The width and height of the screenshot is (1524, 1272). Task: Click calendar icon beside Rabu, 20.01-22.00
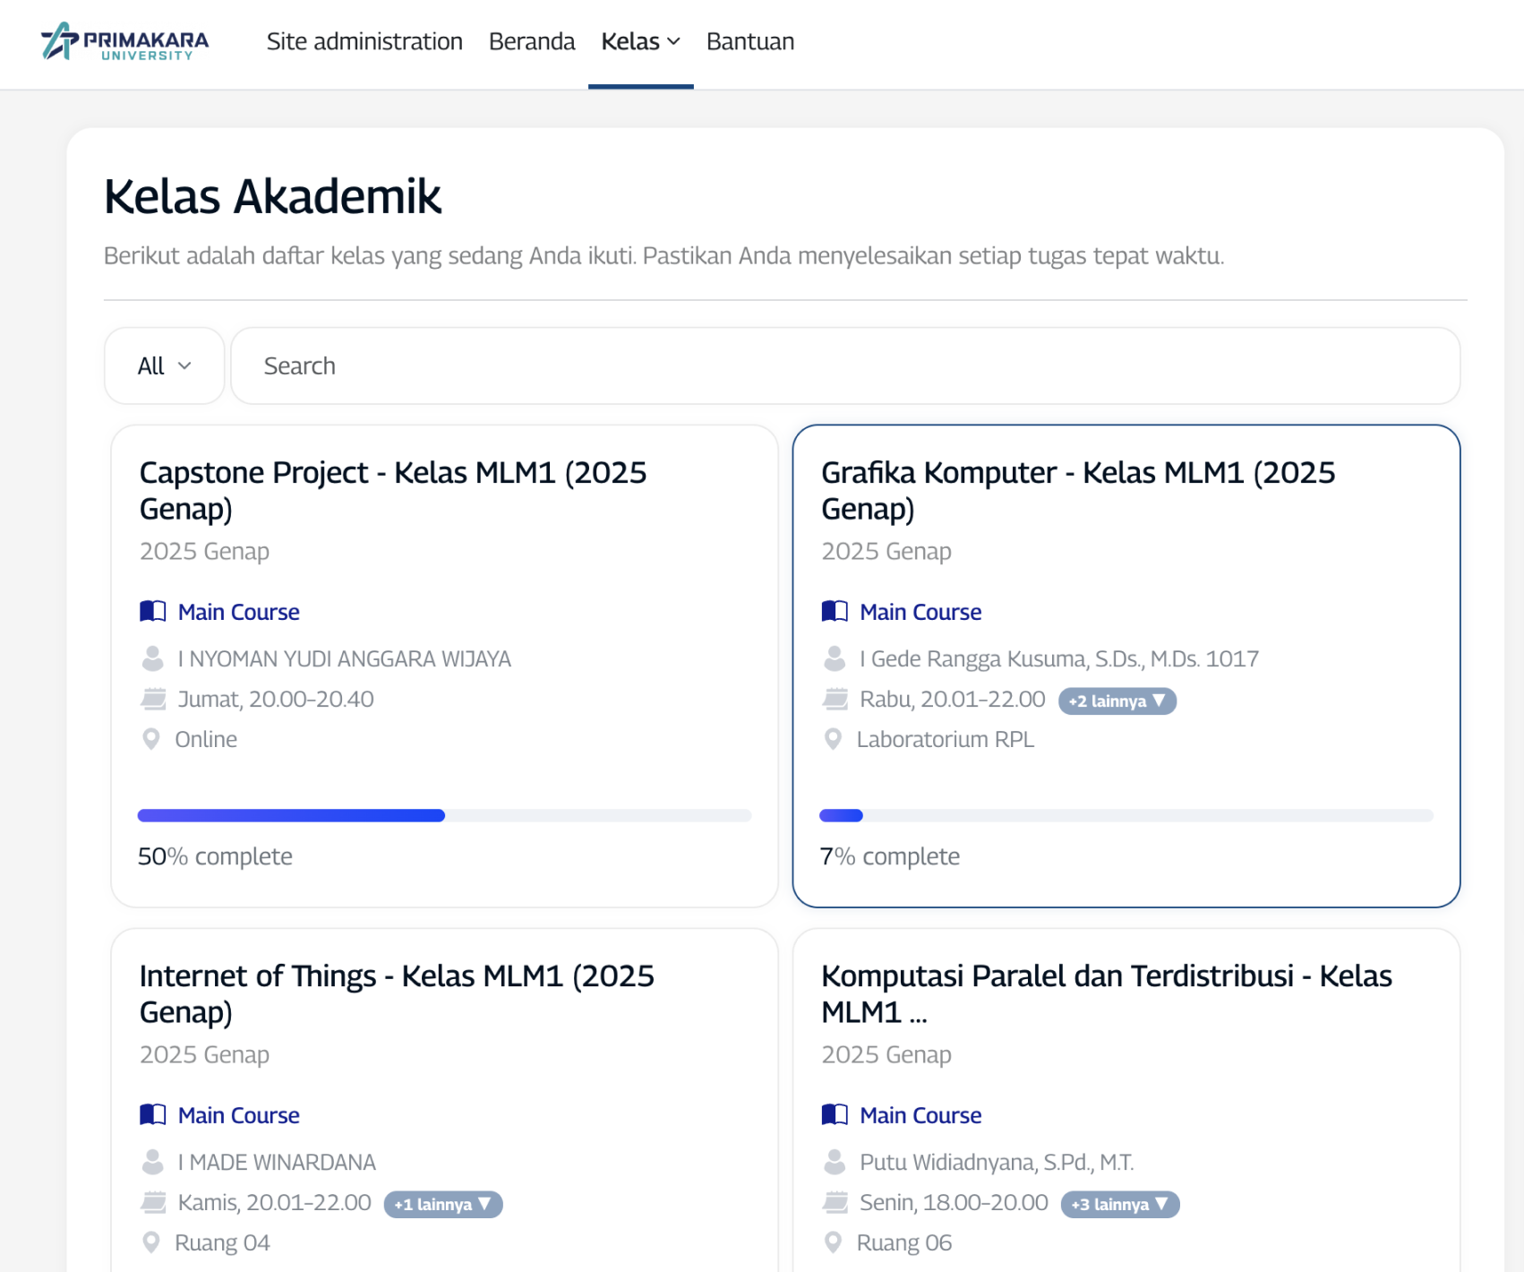point(835,699)
